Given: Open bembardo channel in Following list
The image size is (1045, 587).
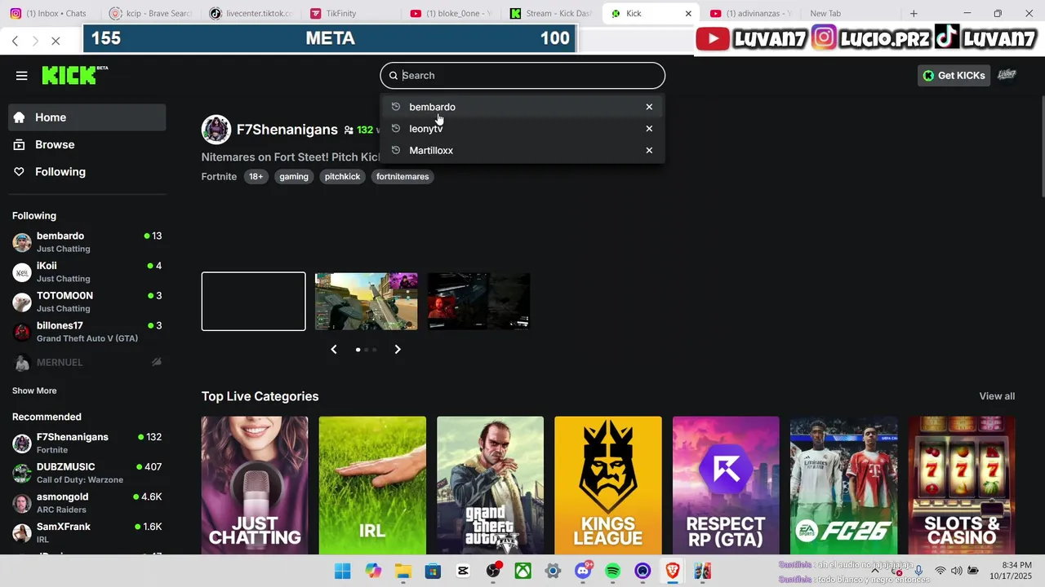Looking at the screenshot, I should [x=87, y=242].
